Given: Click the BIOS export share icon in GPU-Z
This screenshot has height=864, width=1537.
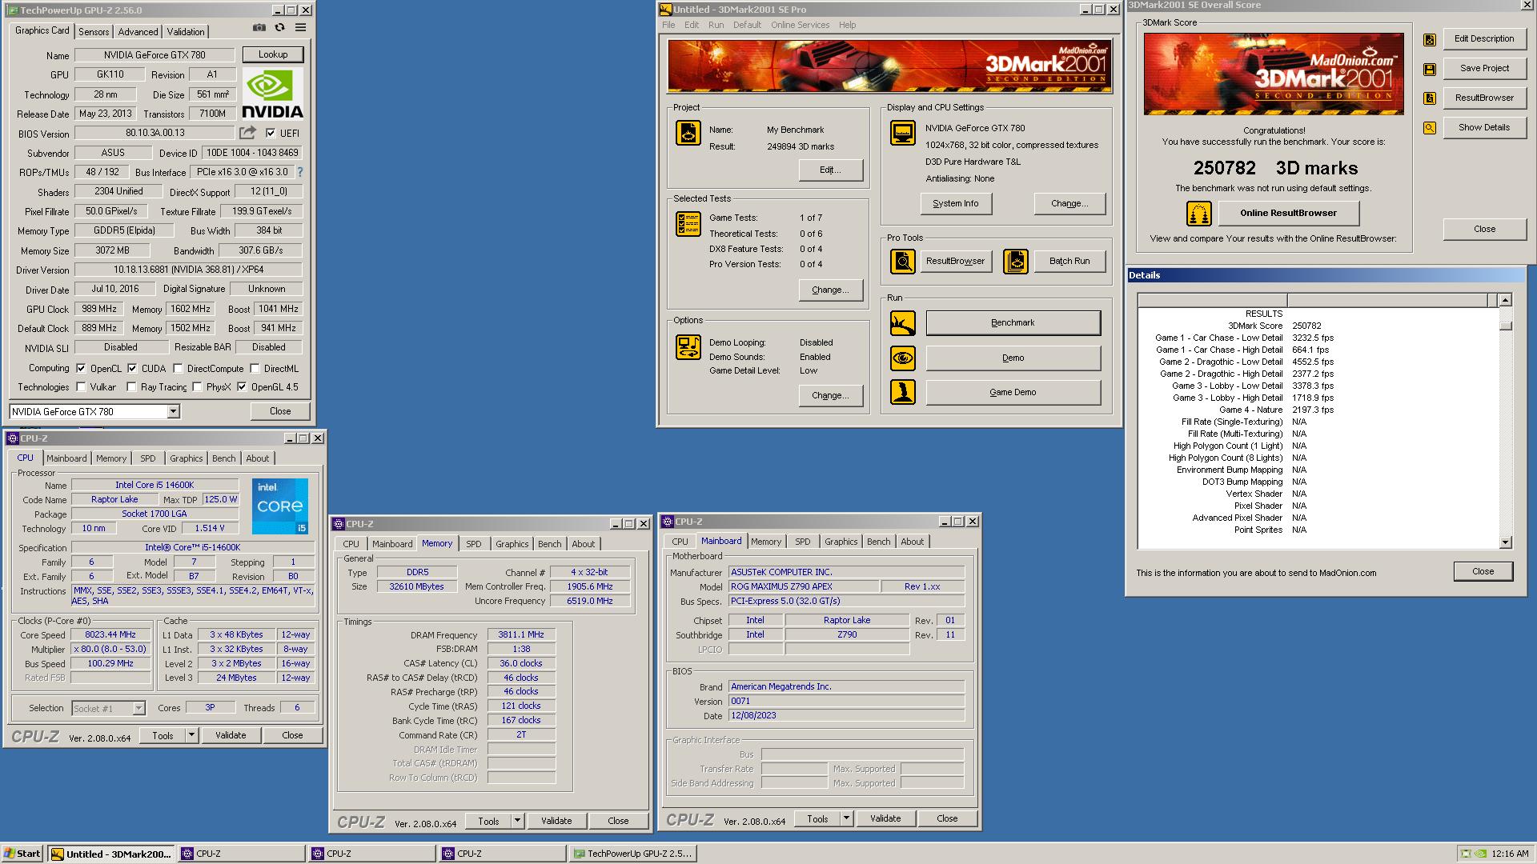Looking at the screenshot, I should (248, 133).
